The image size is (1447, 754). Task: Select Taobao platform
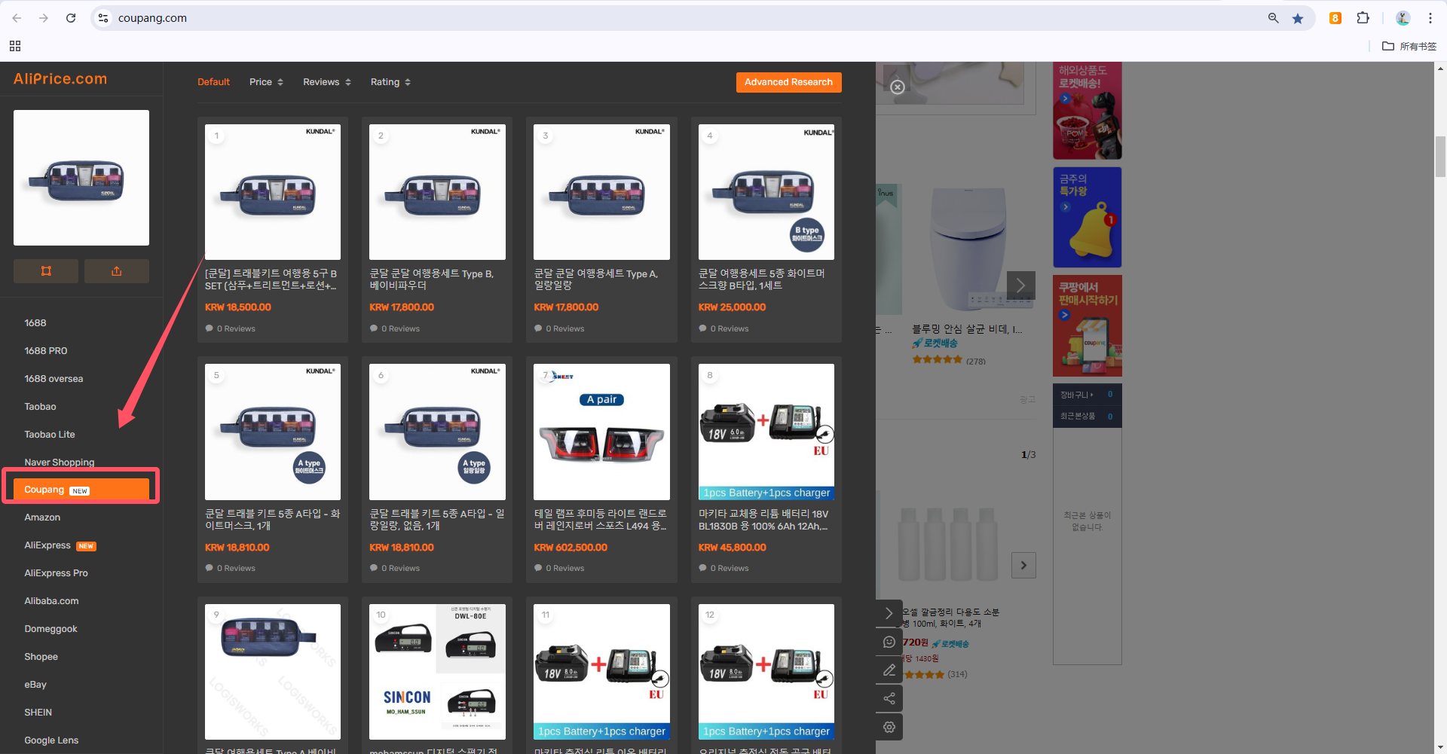pos(40,407)
